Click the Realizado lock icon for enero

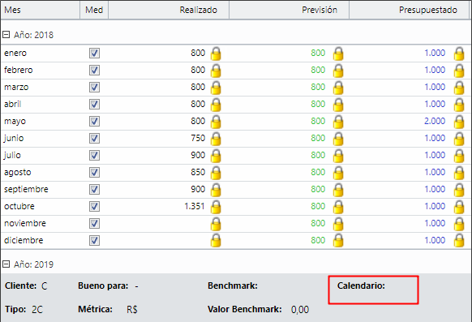coord(216,54)
